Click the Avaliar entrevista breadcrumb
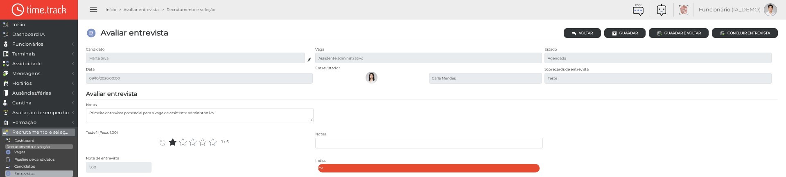 pos(141,10)
